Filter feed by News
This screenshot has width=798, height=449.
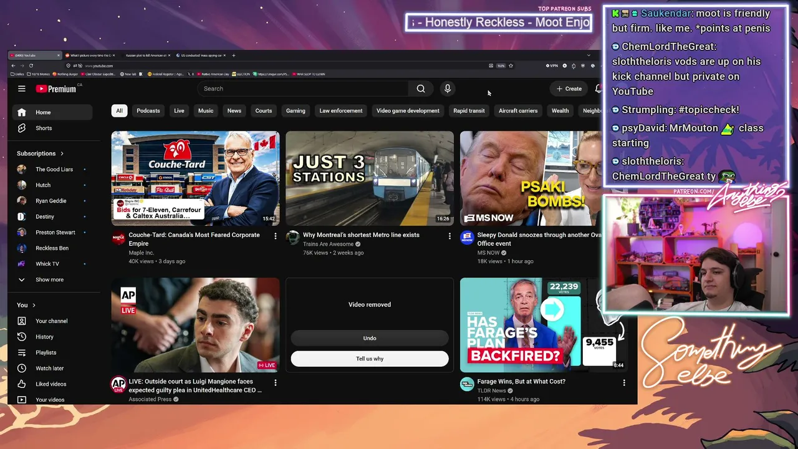[234, 110]
